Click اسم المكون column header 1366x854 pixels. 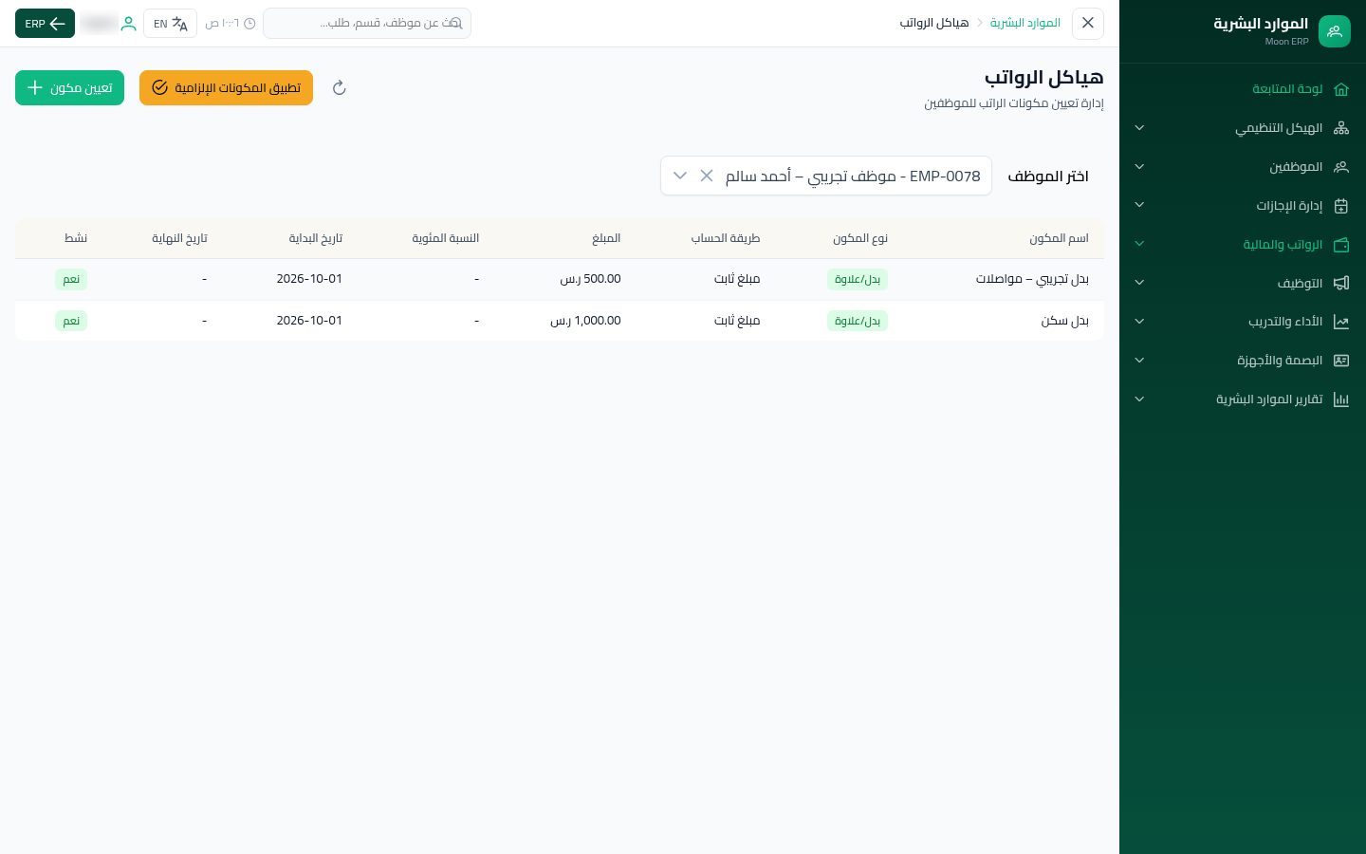click(x=1059, y=238)
